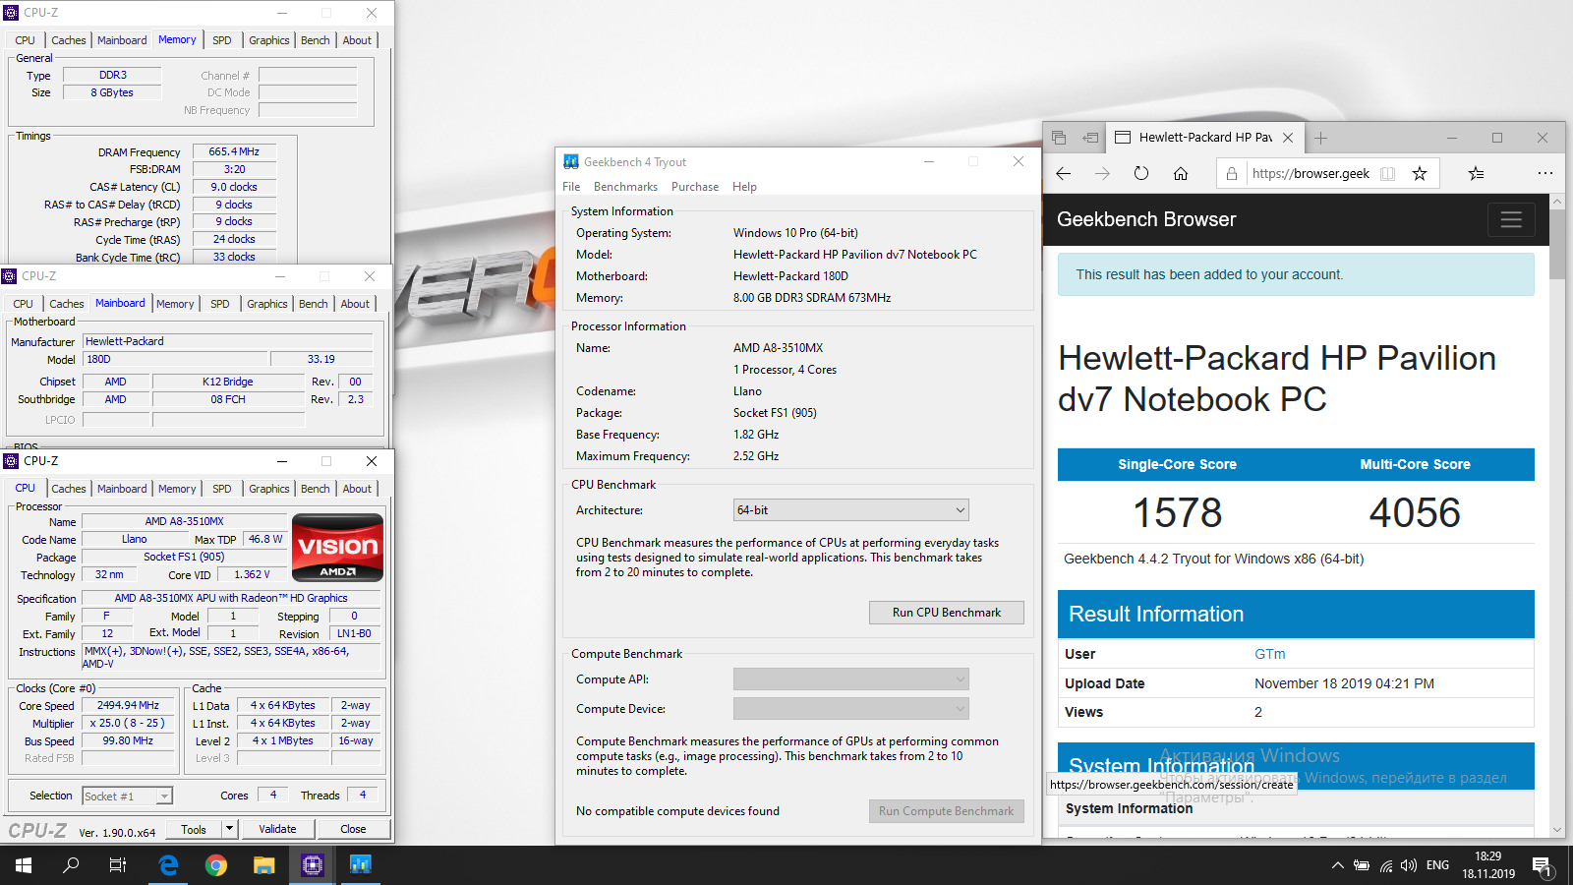
Task: Click the Max TDP value 46.8 W
Action: coord(265,539)
